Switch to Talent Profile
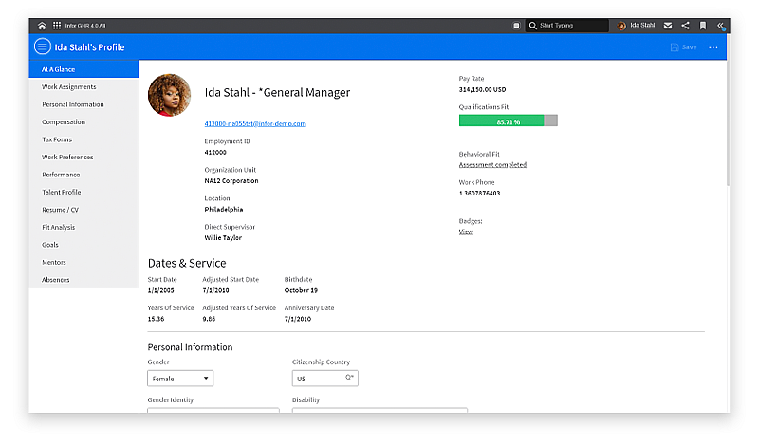 [x=62, y=193]
